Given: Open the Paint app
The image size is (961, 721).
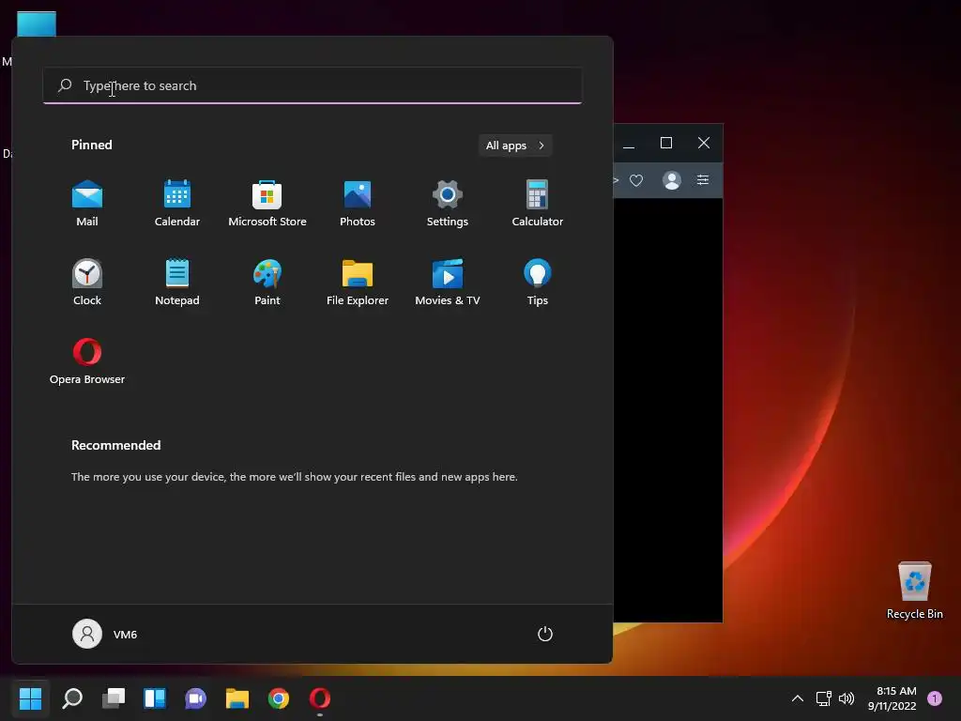Looking at the screenshot, I should pyautogui.click(x=267, y=283).
